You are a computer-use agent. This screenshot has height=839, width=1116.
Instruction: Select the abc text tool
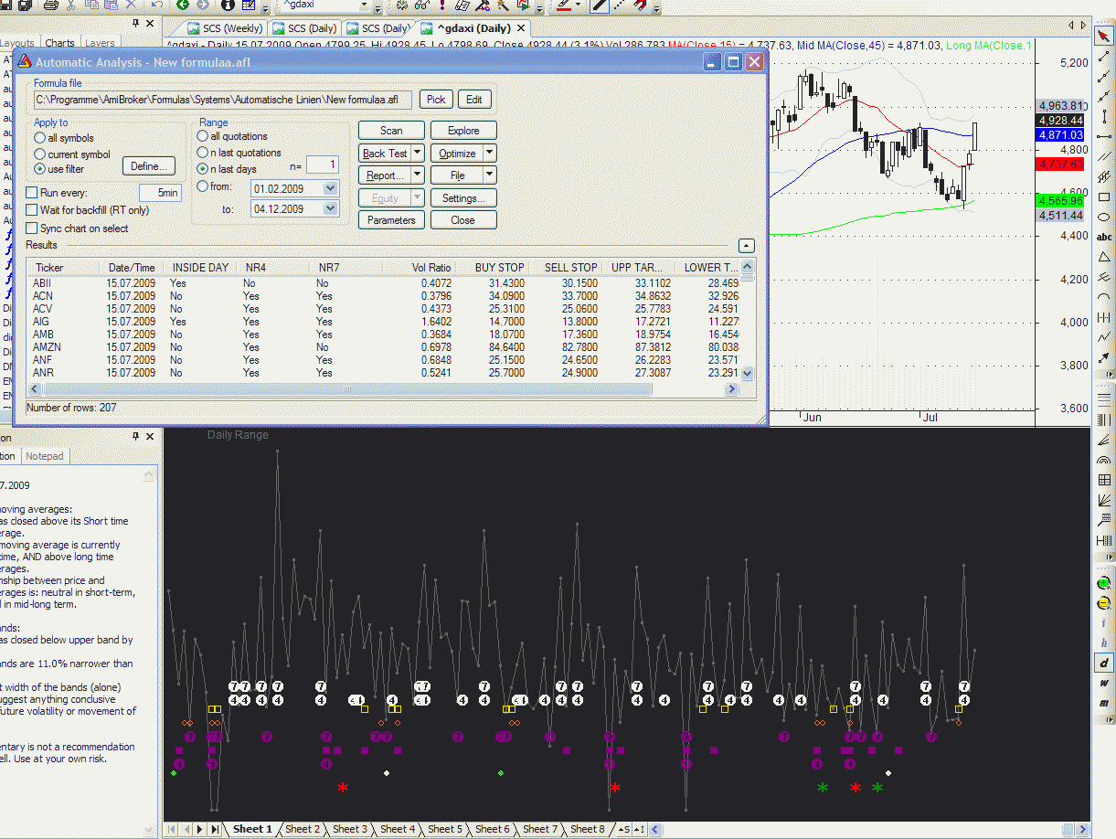1104,237
